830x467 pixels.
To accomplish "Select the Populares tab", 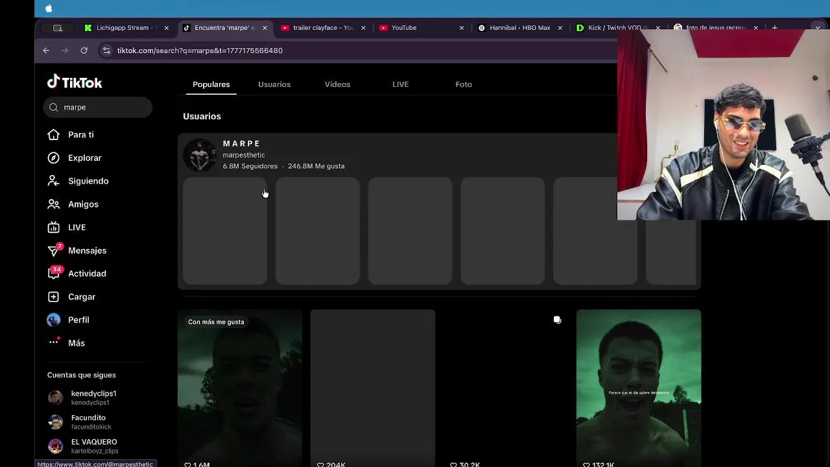I will [x=211, y=84].
